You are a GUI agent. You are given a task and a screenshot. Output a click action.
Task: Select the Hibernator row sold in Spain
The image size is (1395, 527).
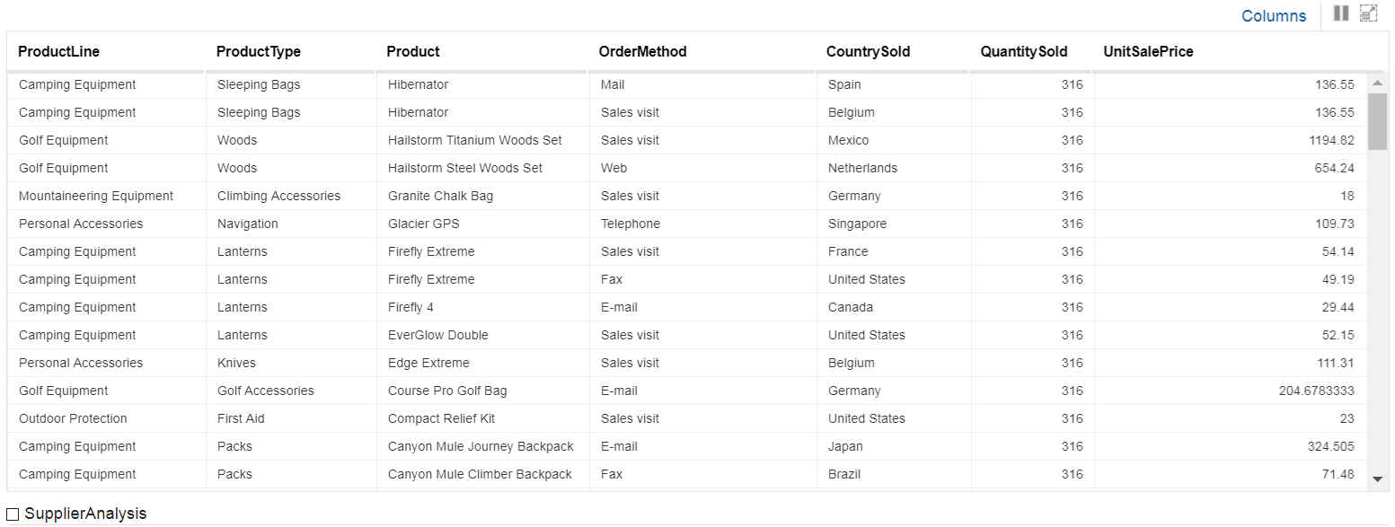tap(418, 84)
